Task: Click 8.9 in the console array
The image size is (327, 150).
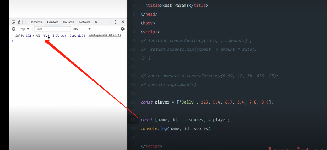Action: [x=81, y=36]
